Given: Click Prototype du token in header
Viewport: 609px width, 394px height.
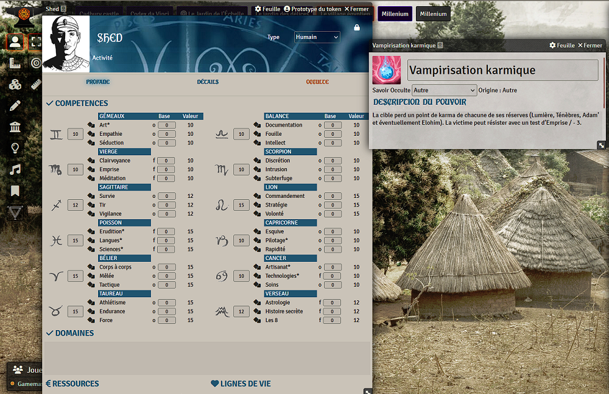Looking at the screenshot, I should coord(312,9).
